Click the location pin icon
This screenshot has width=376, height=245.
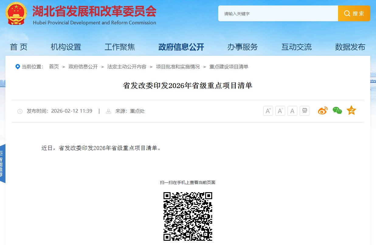[x=18, y=67]
